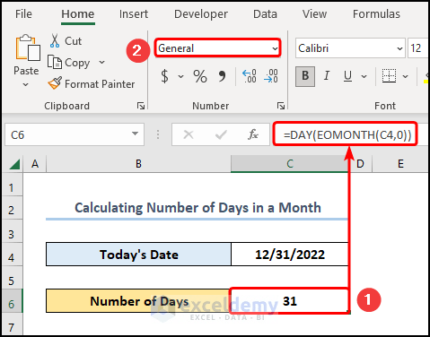Select column C header

tap(290, 164)
